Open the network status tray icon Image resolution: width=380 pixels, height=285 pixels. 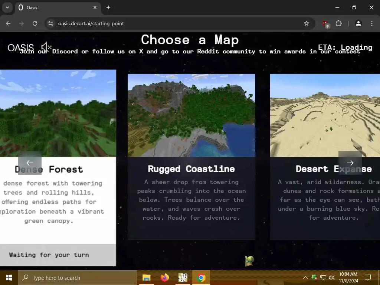pos(323,278)
